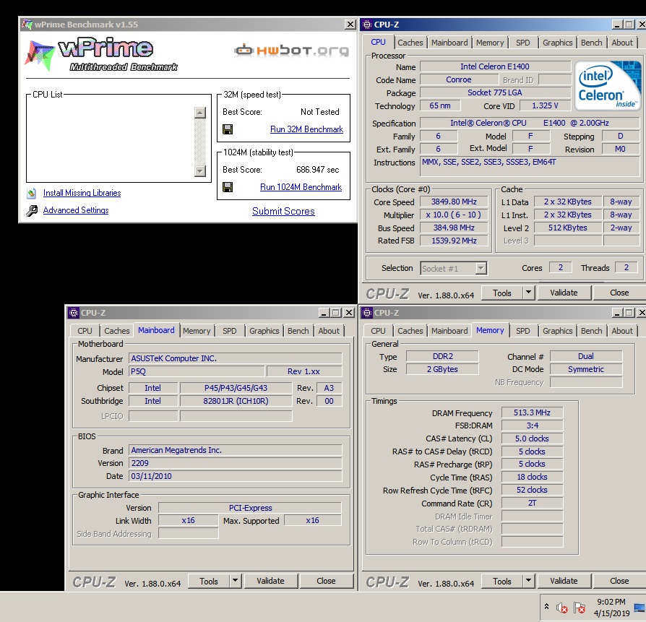The width and height of the screenshot is (646, 622).
Task: Click the 686.947 sec best score
Action: 318,170
